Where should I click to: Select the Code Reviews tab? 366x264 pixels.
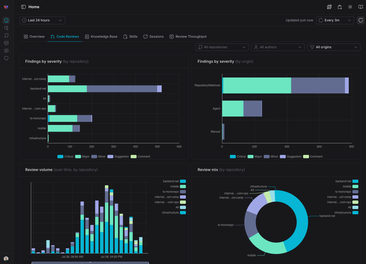pyautogui.click(x=65, y=37)
